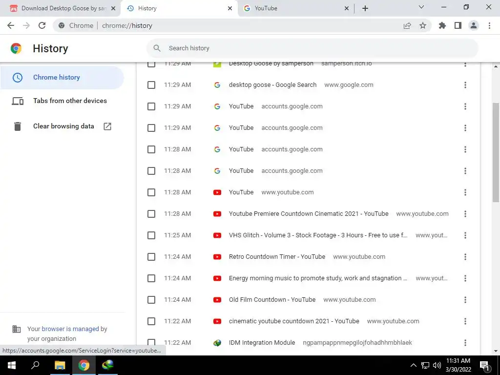Open the network icon in system tray
500x375 pixels.
425,365
